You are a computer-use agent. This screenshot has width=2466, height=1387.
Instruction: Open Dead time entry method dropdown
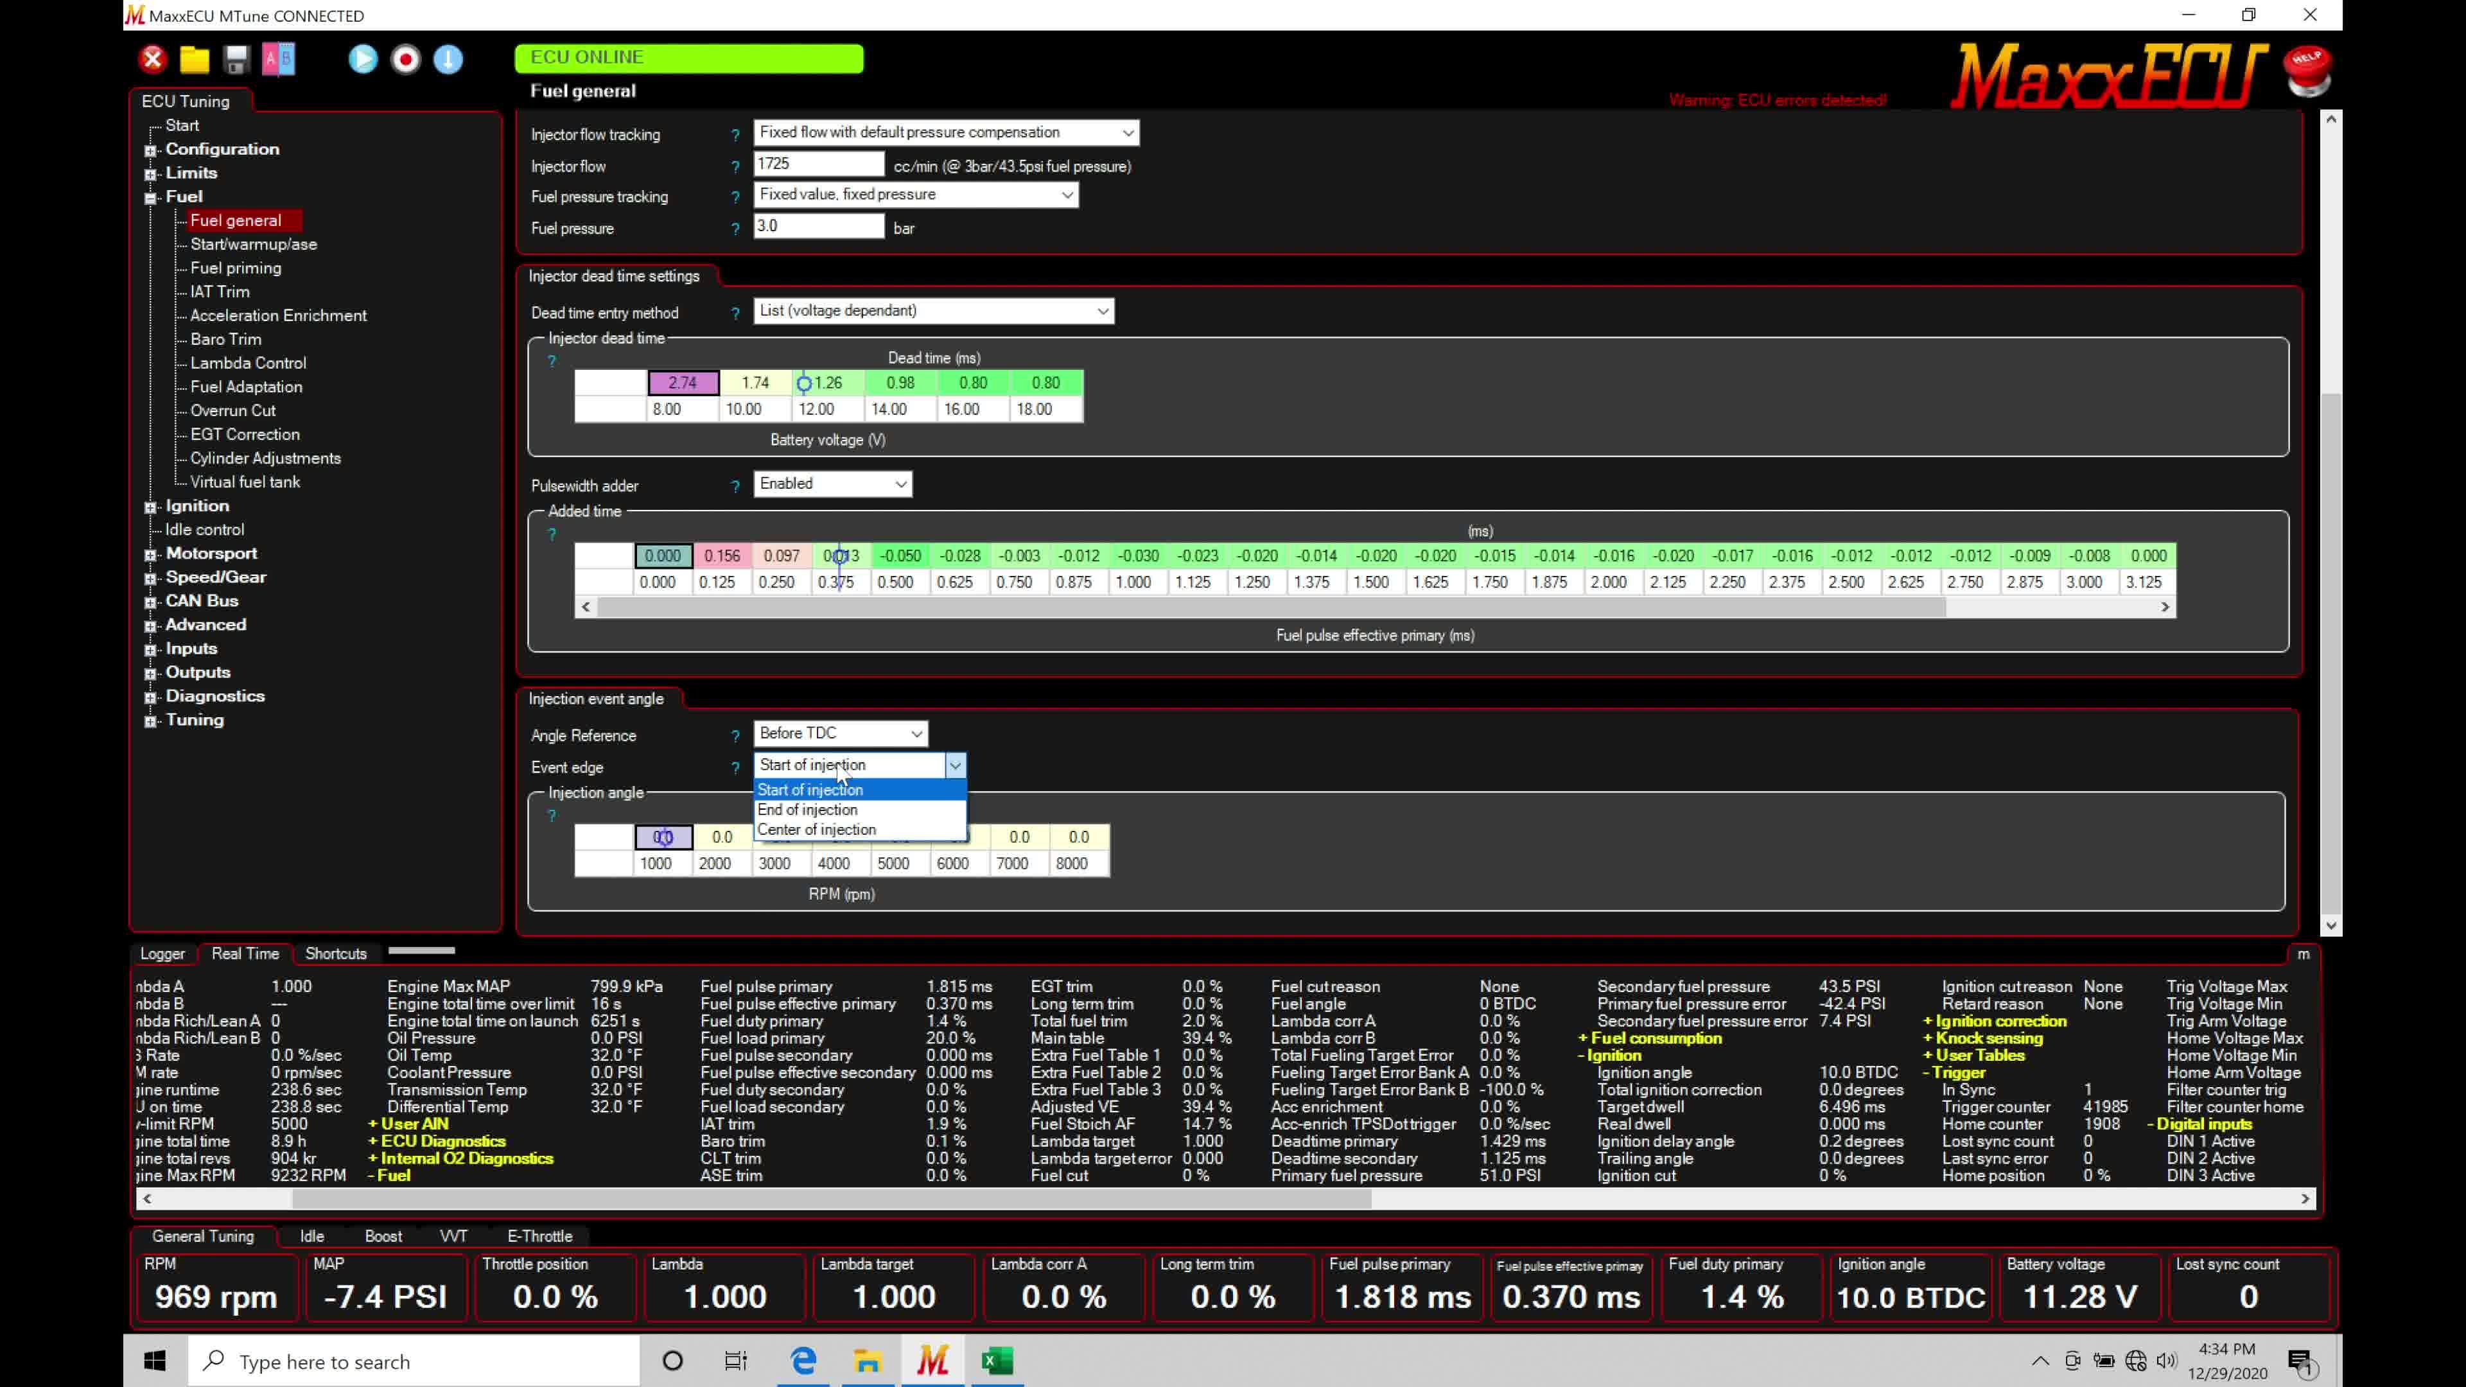(x=933, y=311)
